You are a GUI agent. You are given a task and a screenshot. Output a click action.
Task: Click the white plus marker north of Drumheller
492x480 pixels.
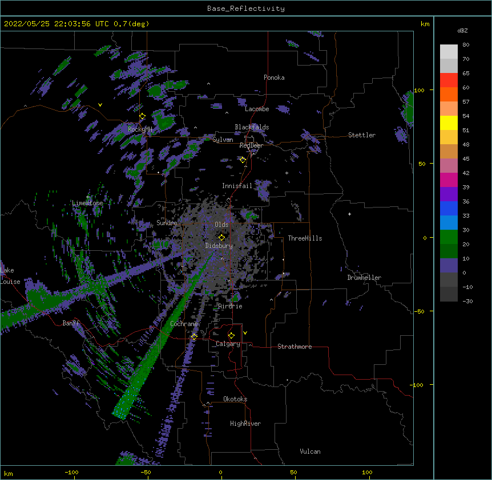pos(349,214)
